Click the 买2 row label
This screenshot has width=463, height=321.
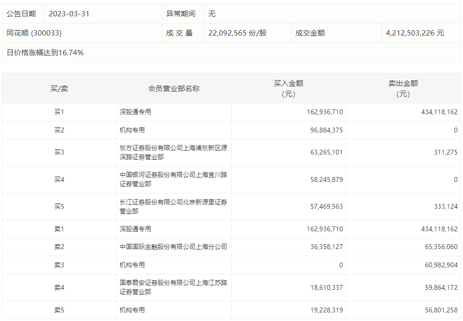tap(59, 130)
